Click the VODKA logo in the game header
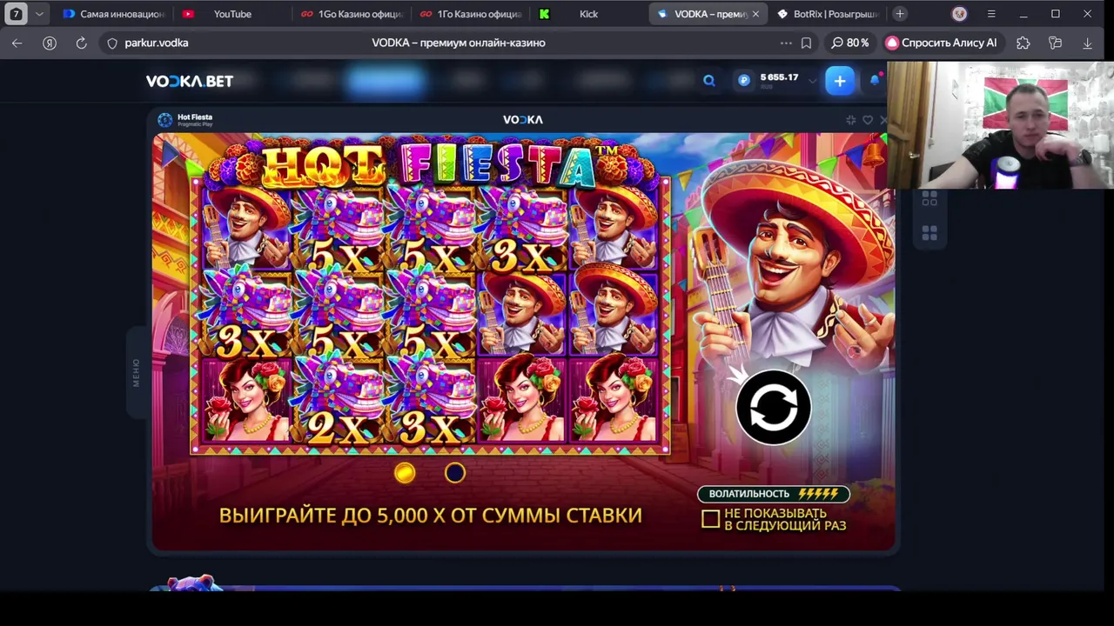 tap(523, 120)
